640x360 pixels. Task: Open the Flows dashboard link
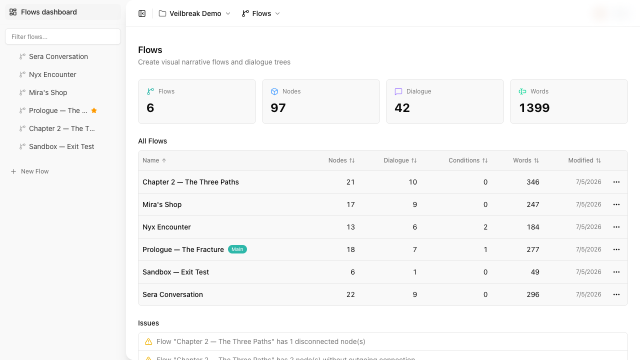coord(63,12)
